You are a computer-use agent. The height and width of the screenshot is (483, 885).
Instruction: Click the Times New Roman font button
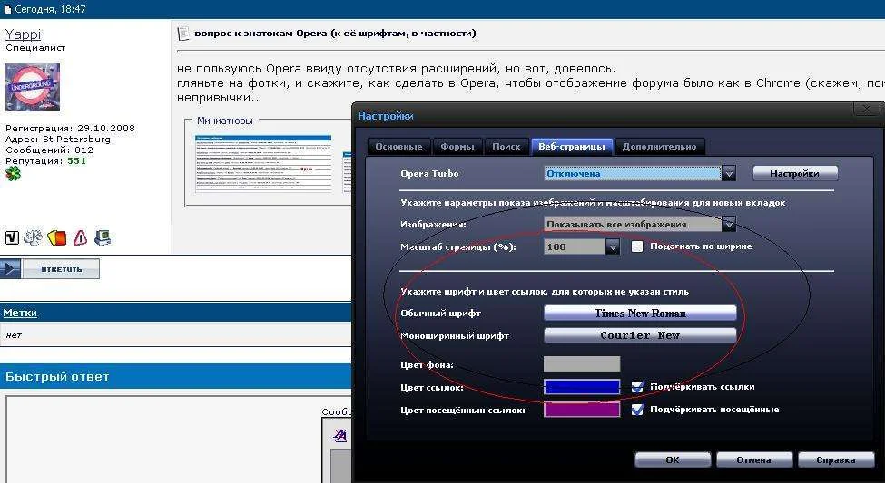pos(640,314)
